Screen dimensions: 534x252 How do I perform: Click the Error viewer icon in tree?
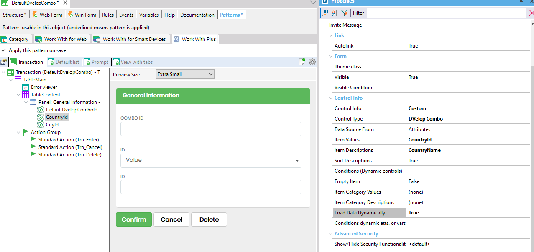[26, 87]
